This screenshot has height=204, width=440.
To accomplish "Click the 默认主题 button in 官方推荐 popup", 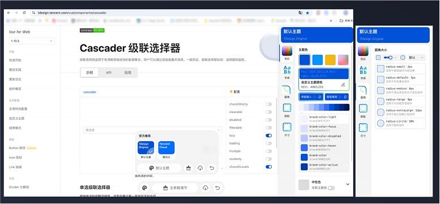I will point(159,168).
